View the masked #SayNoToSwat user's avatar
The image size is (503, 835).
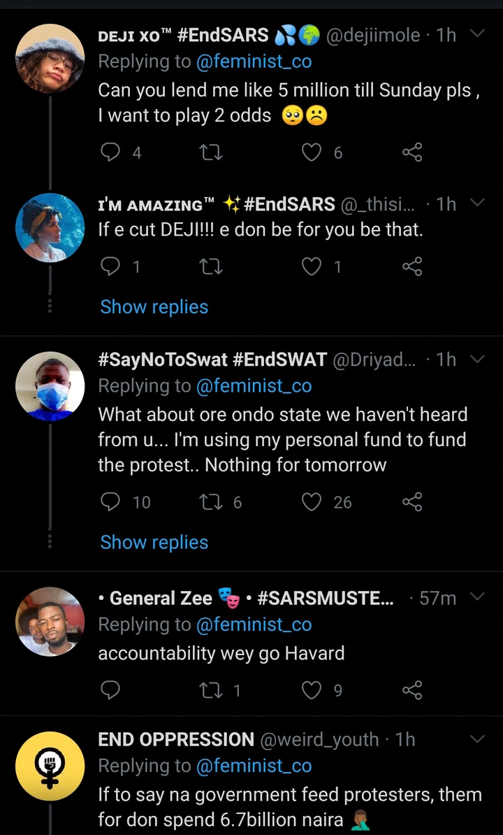tap(50, 386)
